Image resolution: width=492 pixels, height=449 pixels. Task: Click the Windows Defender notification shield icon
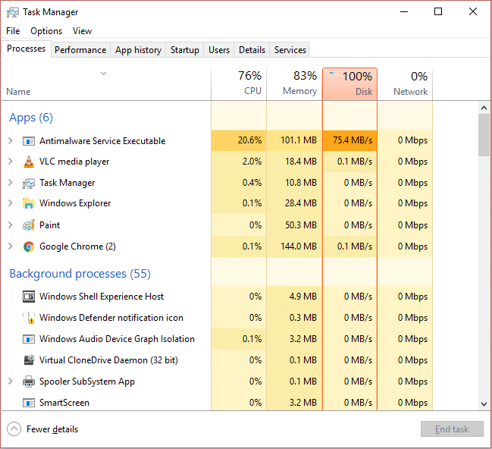tap(29, 318)
